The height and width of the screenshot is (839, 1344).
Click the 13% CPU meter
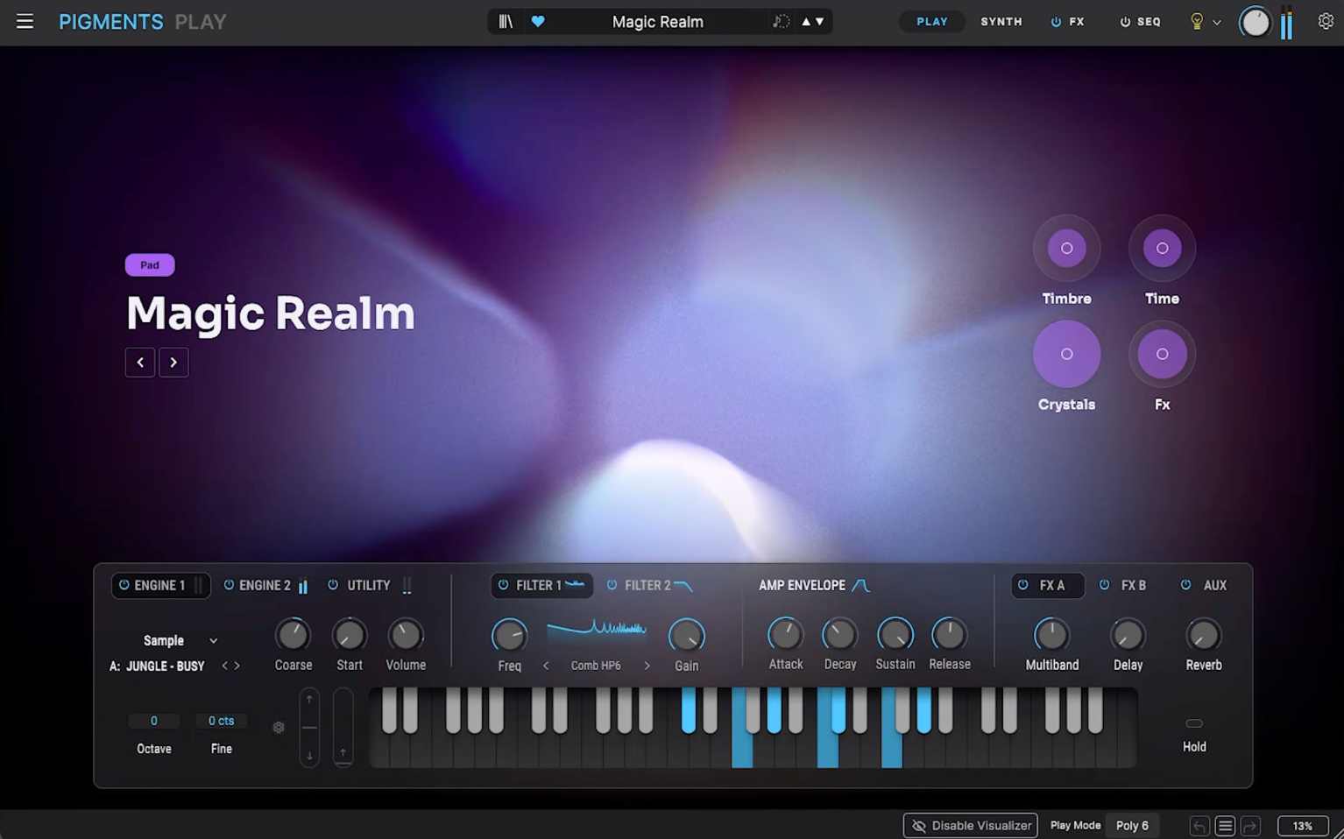pos(1302,825)
